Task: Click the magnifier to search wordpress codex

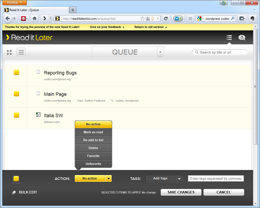Action: (x=233, y=18)
